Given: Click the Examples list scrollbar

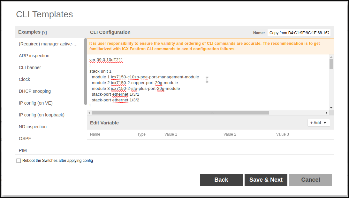Looking at the screenshot, I should (x=86, y=71).
